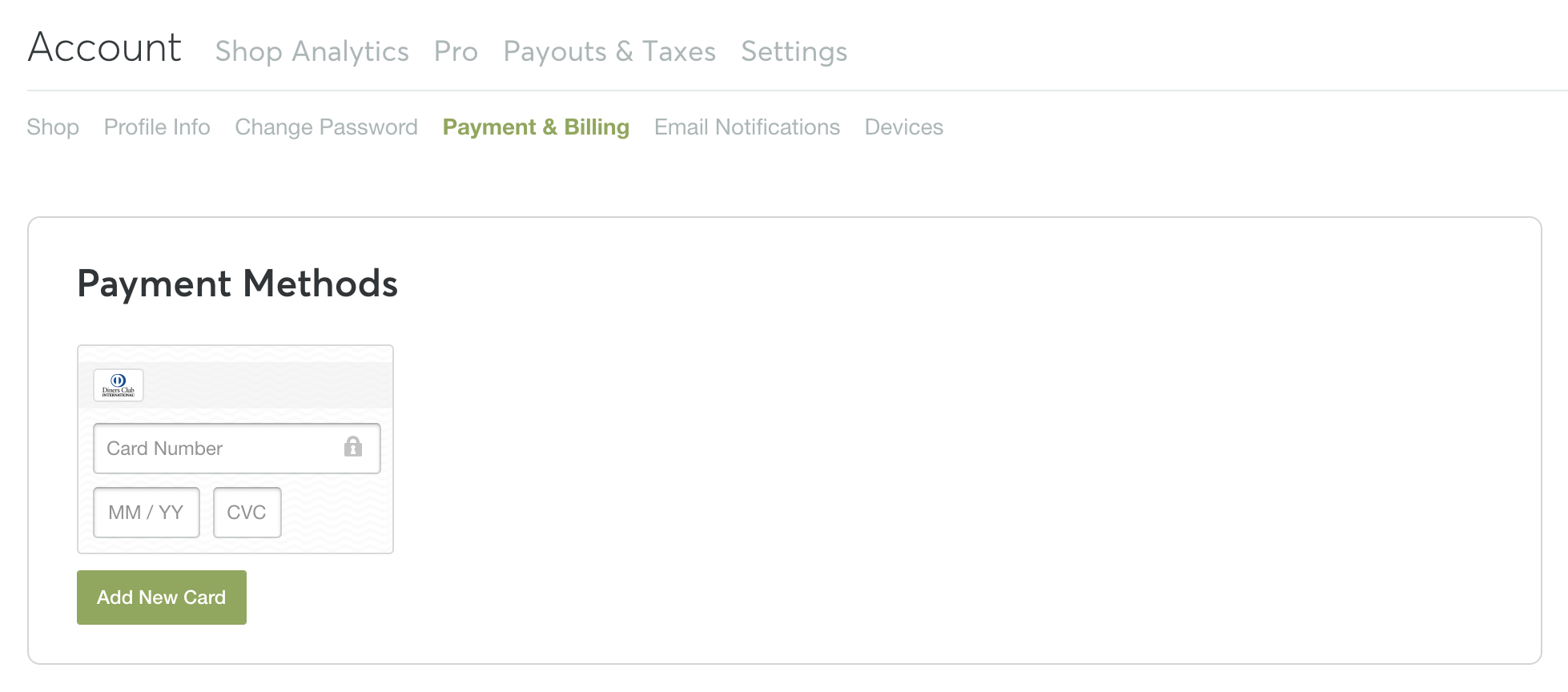
Task: Open Payouts & Taxes
Action: (609, 51)
